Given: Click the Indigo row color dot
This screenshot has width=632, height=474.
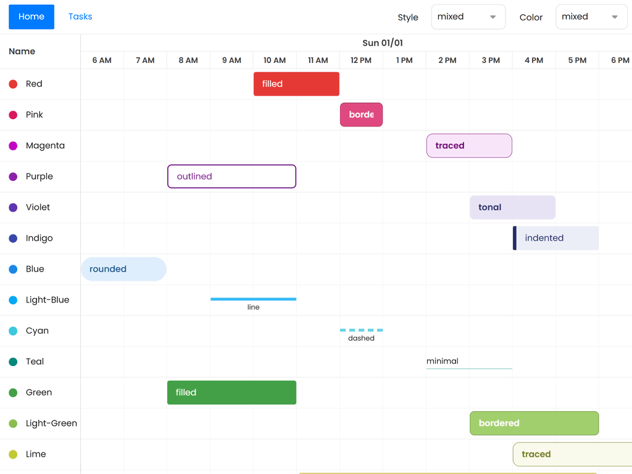Looking at the screenshot, I should pyautogui.click(x=13, y=238).
